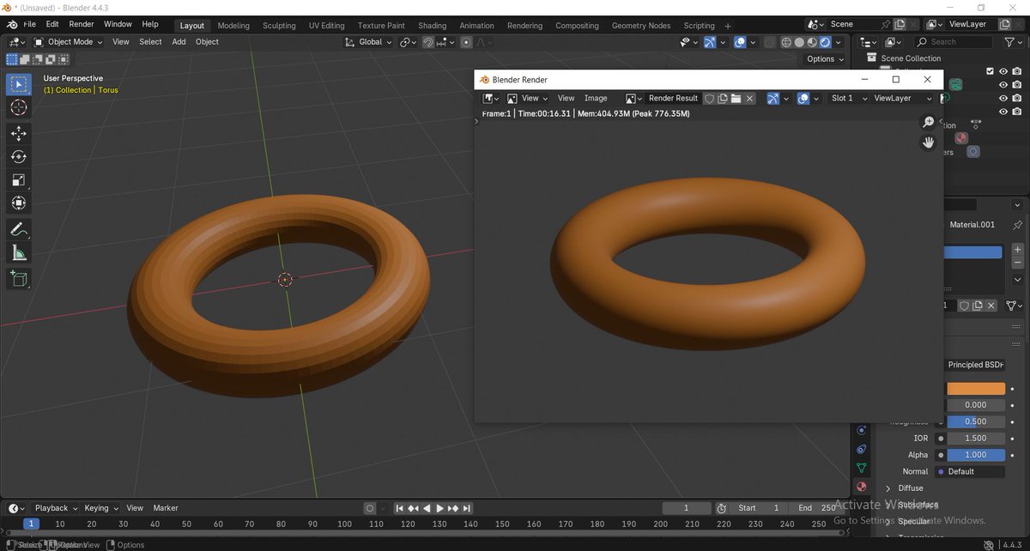Switch to Solid viewport shading

pyautogui.click(x=799, y=42)
